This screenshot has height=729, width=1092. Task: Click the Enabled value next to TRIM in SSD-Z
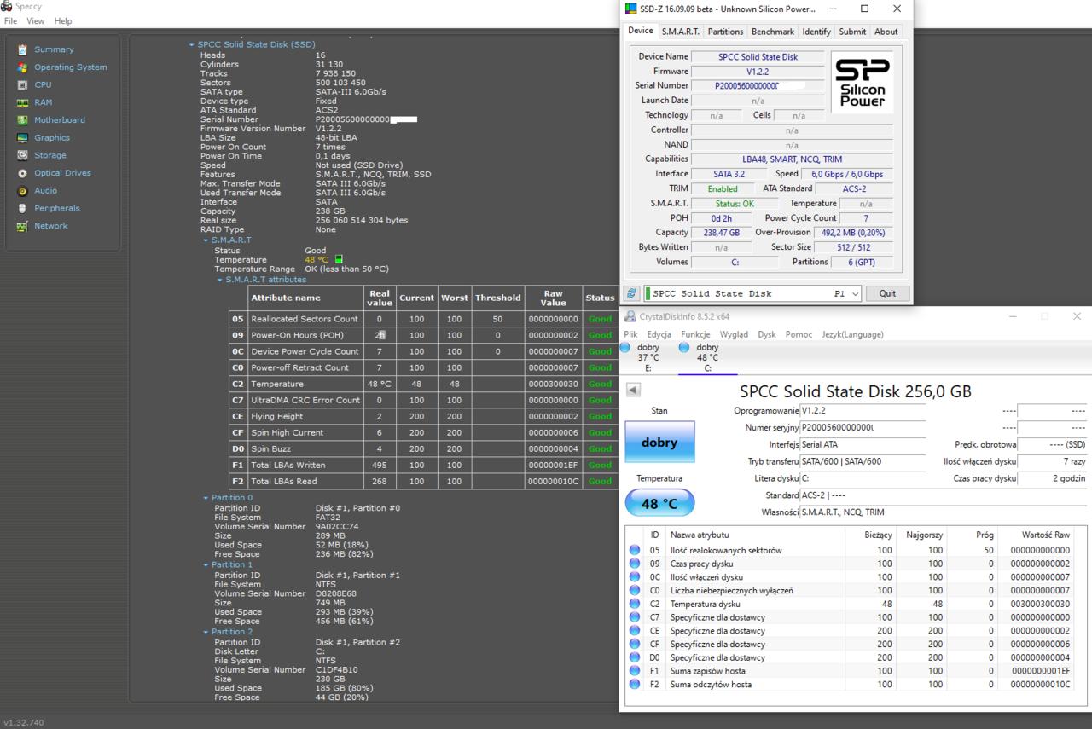(x=723, y=188)
